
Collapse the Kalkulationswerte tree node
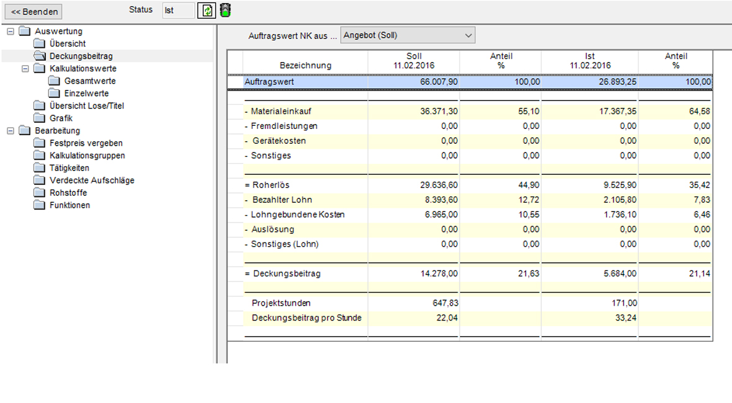25,69
